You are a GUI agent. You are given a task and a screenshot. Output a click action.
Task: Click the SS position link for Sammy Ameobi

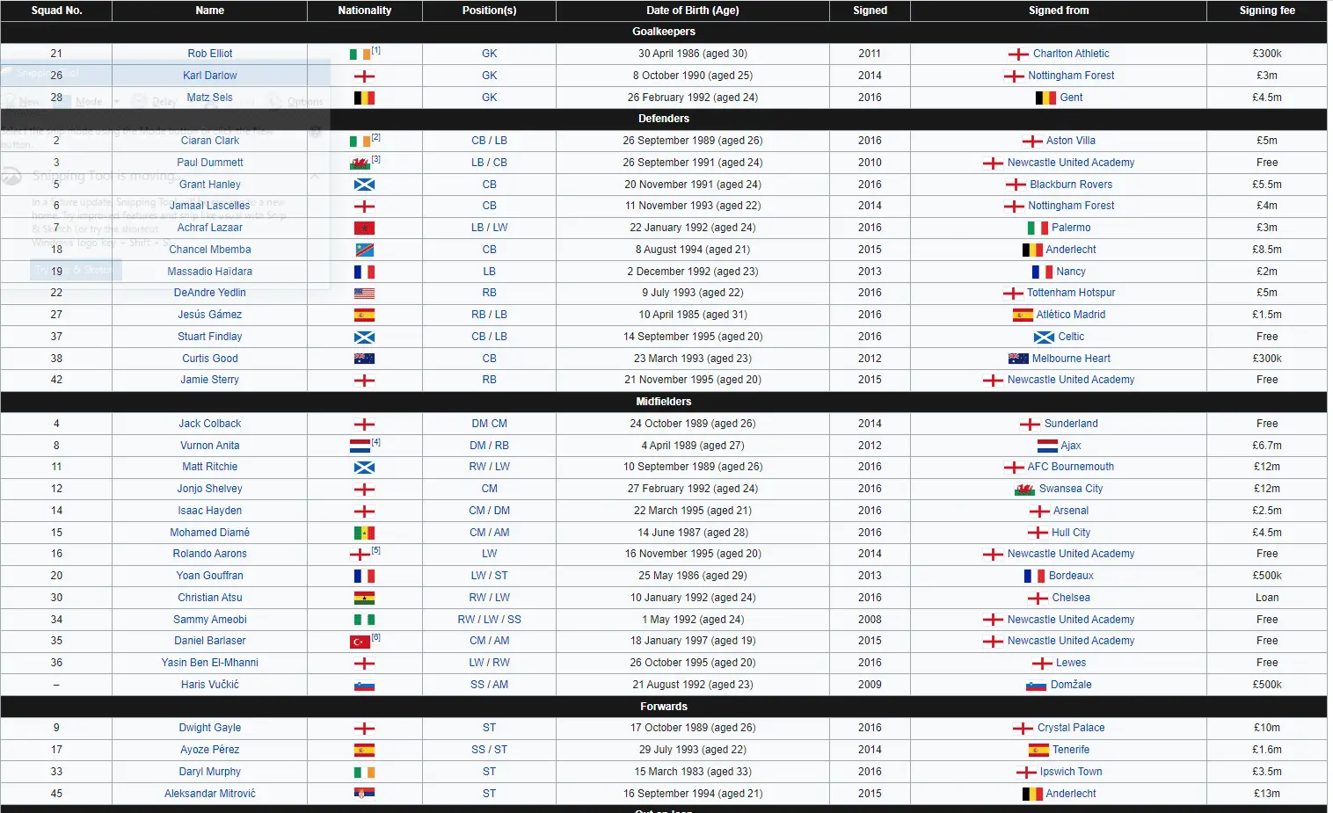(514, 620)
